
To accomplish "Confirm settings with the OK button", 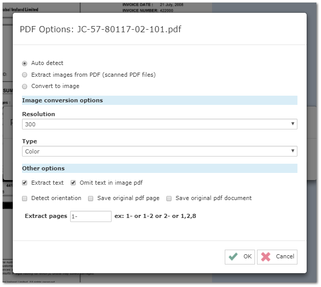I will 240,257.
